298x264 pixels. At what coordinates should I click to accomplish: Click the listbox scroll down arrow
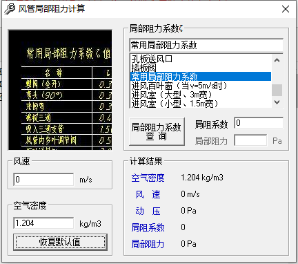[277, 102]
